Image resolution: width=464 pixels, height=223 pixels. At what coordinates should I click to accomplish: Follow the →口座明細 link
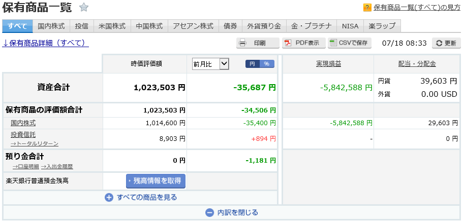26,167
